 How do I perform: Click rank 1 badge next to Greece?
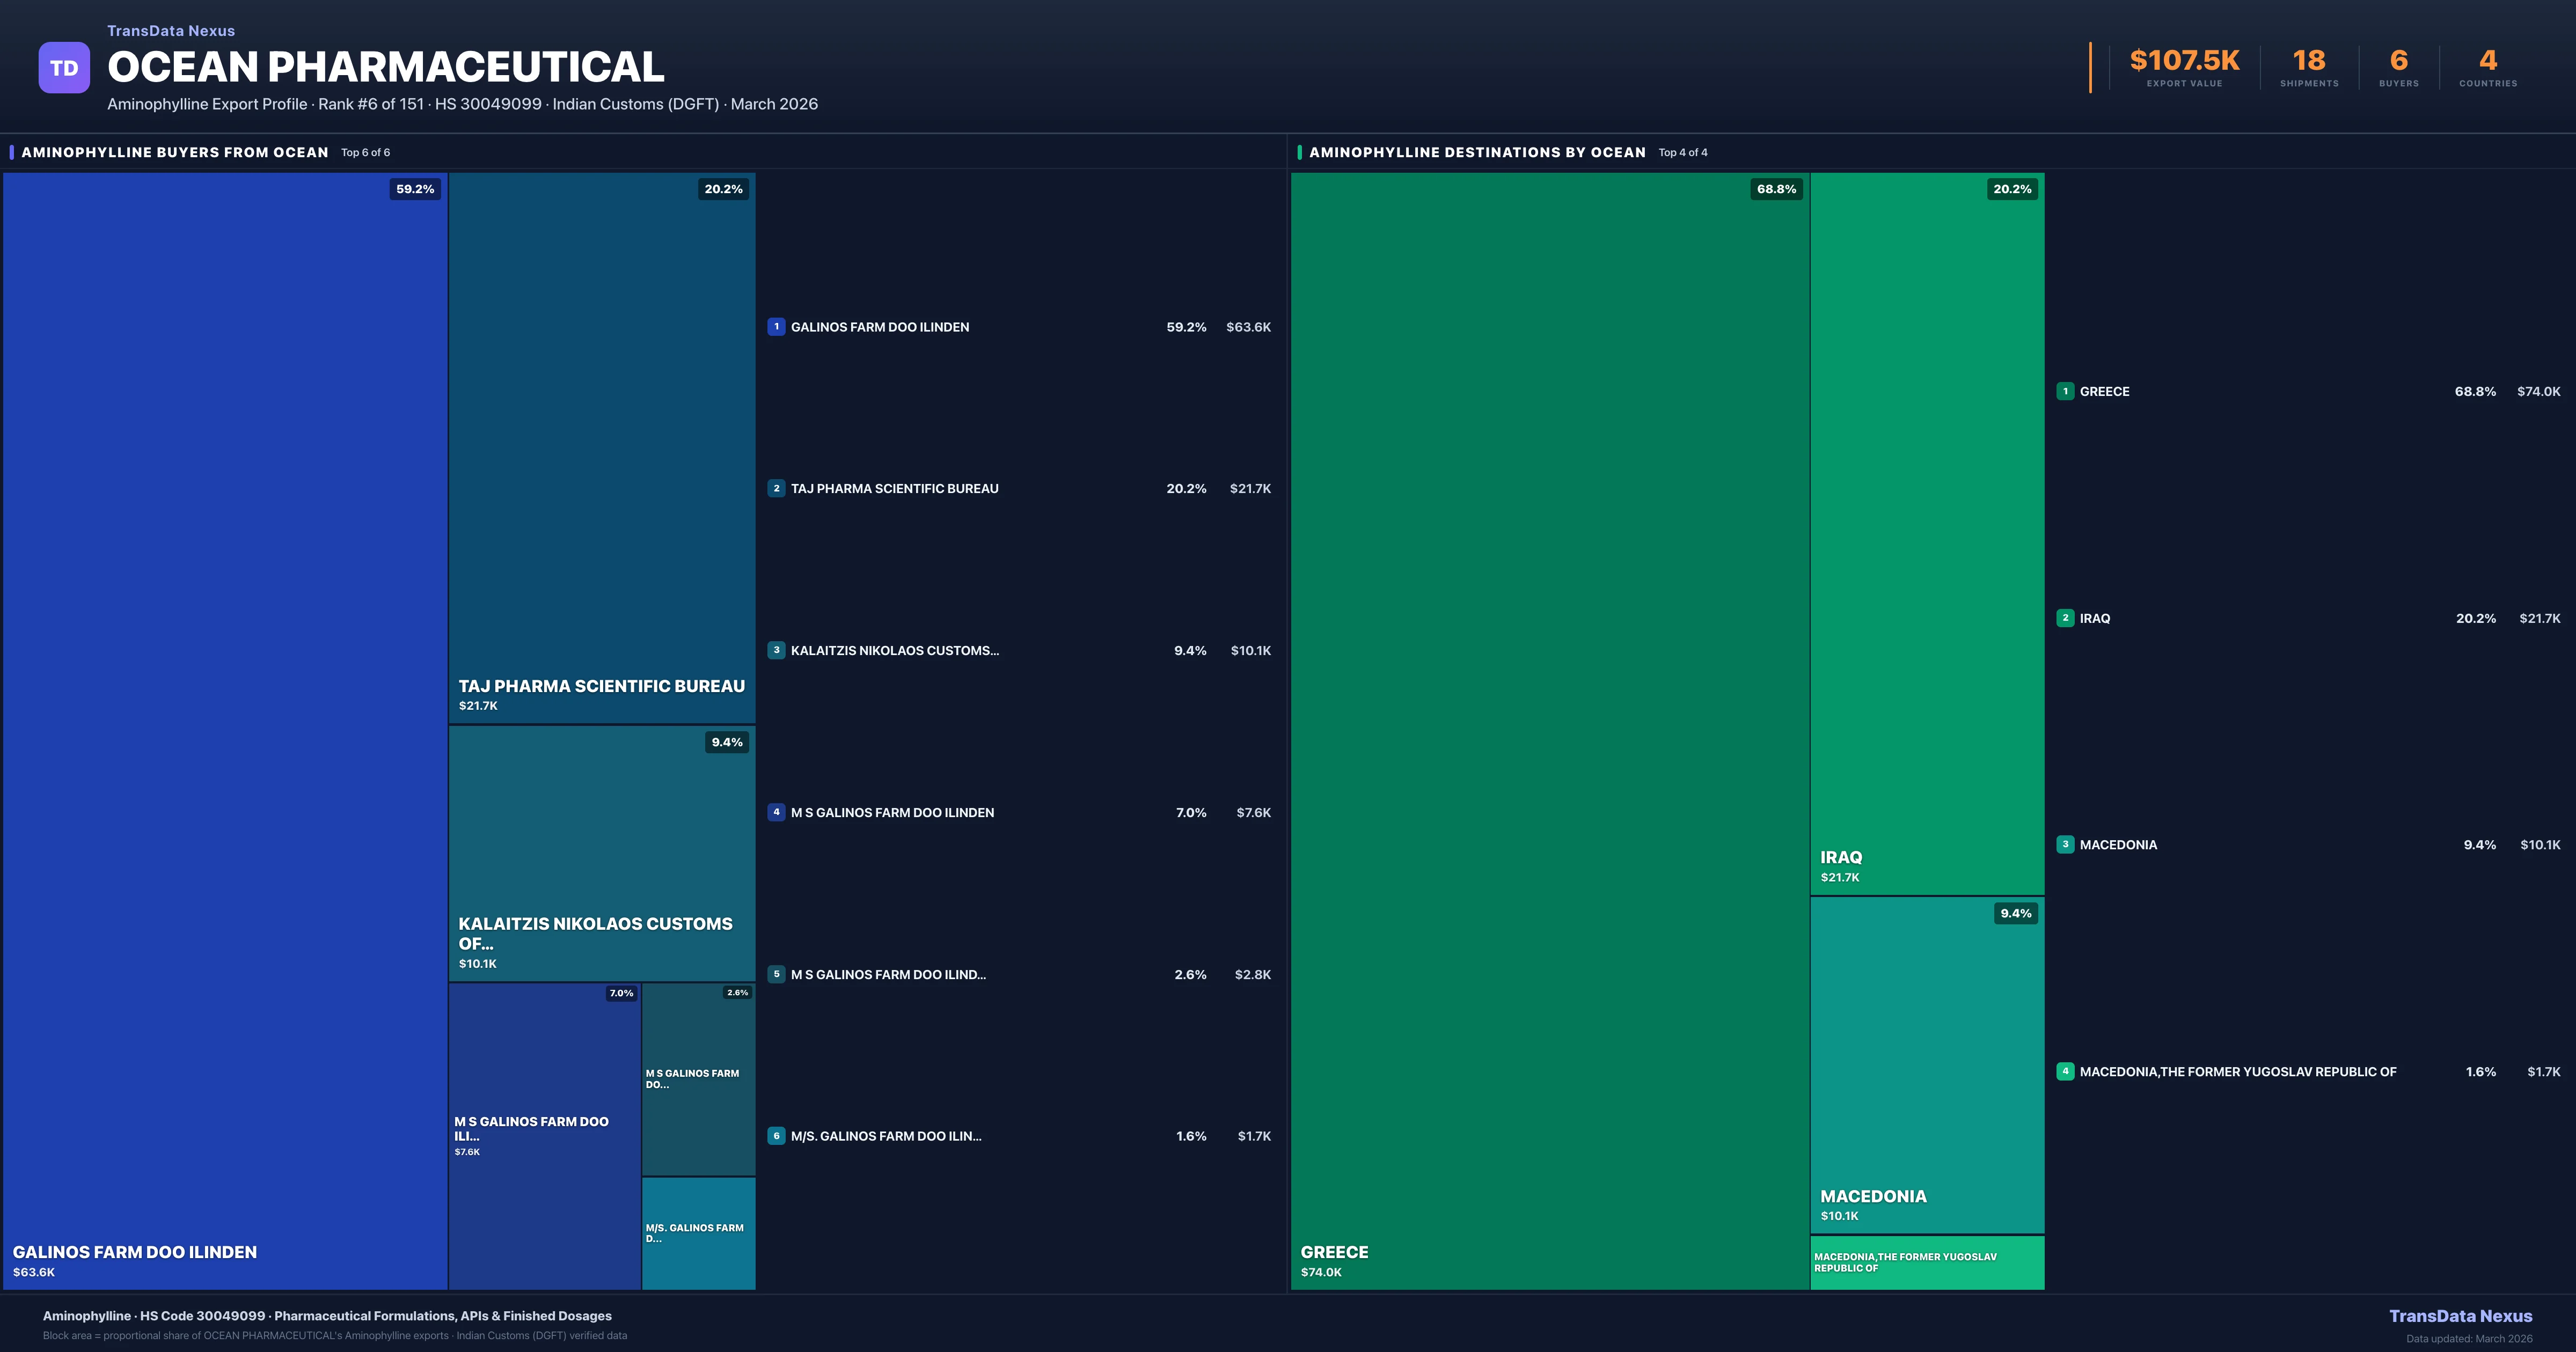[x=2065, y=392]
